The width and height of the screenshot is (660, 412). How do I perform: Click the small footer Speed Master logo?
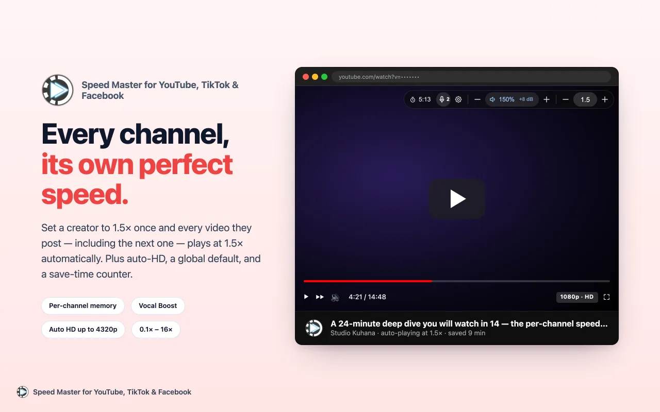23,392
